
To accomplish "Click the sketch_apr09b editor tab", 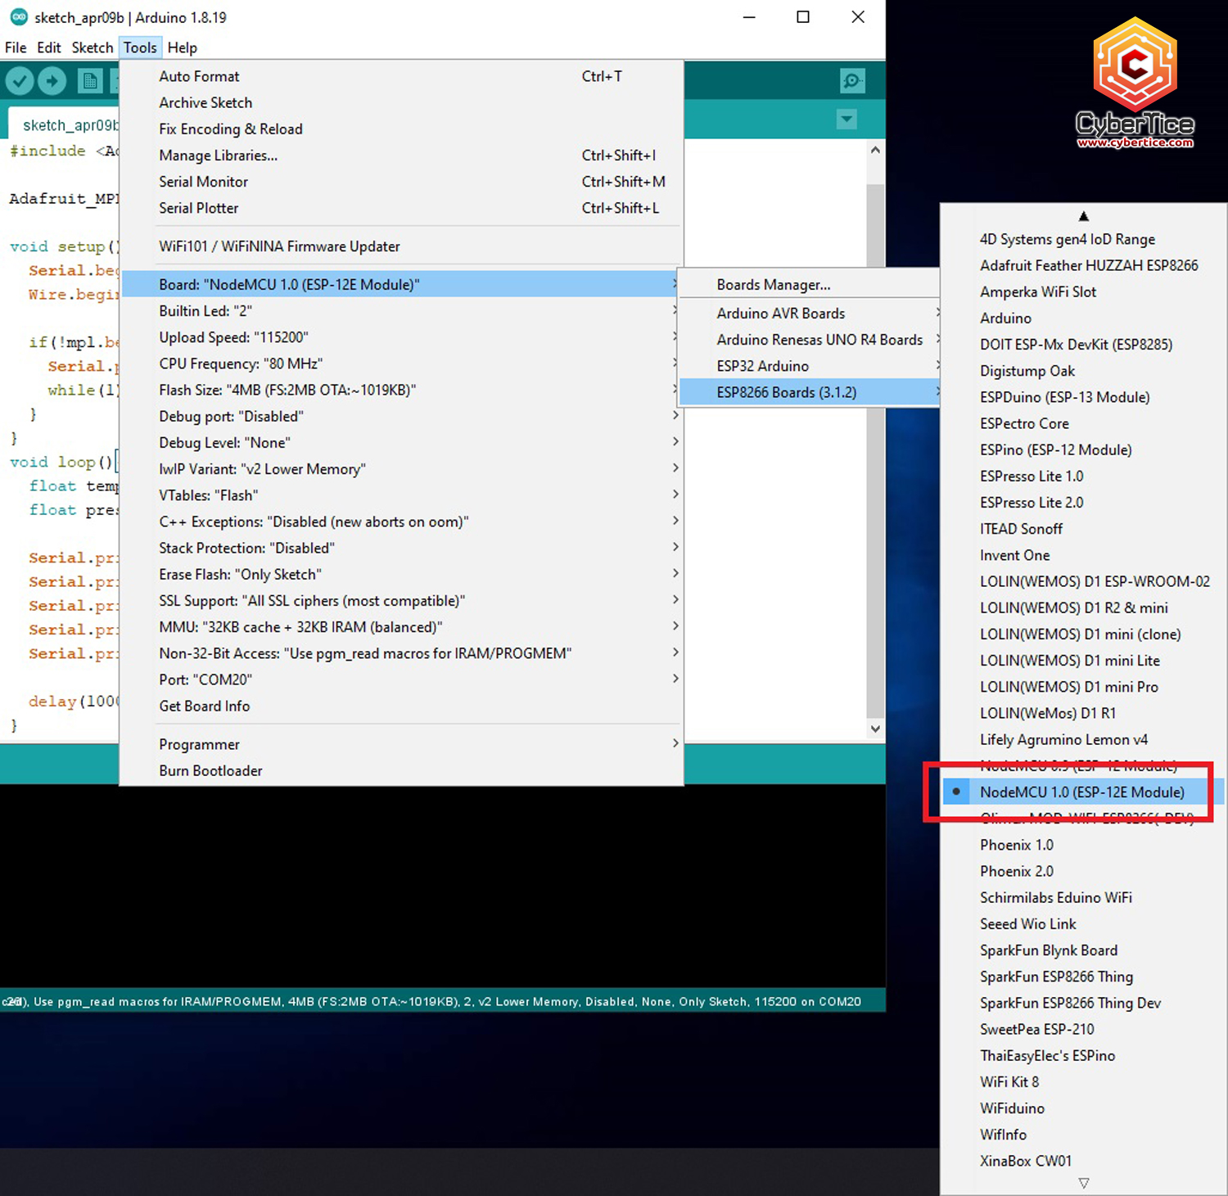I will (70, 125).
